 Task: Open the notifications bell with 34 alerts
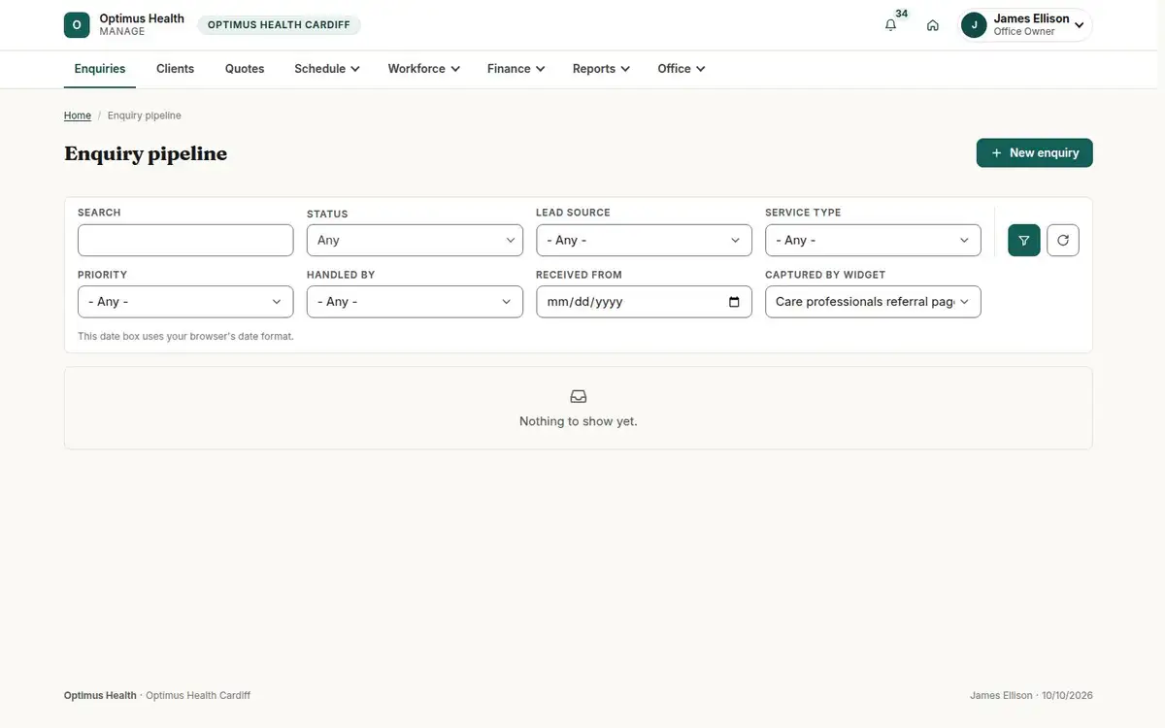(x=891, y=25)
